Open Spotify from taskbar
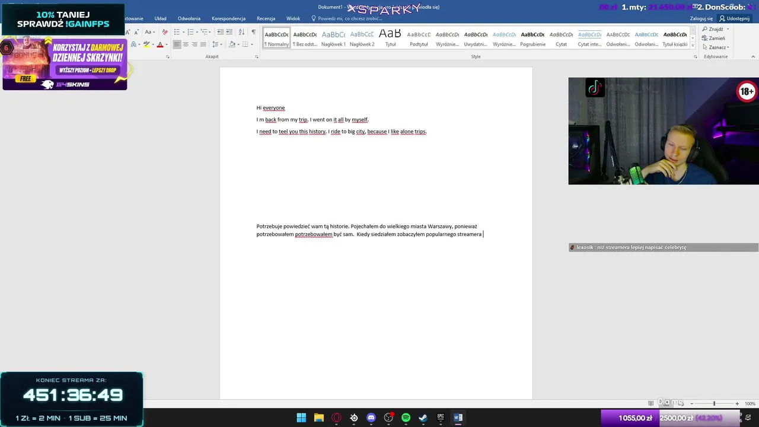Image resolution: width=759 pixels, height=427 pixels. click(x=406, y=418)
